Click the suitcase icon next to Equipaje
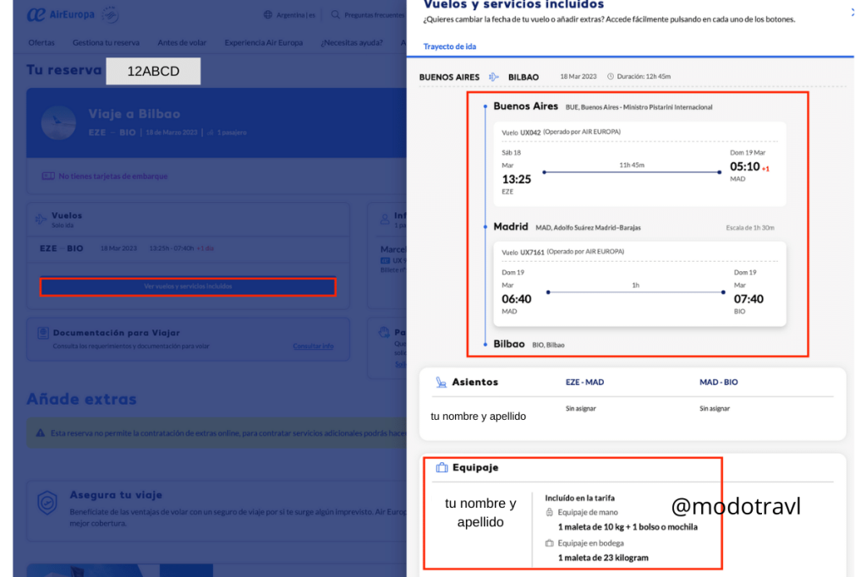866x577 pixels. click(x=441, y=467)
